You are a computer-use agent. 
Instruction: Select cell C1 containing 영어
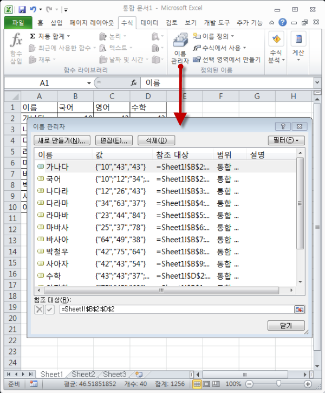pyautogui.click(x=112, y=107)
